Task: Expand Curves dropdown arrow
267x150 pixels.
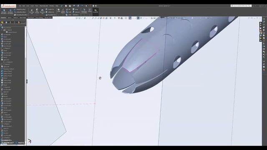Action: pos(90,15)
